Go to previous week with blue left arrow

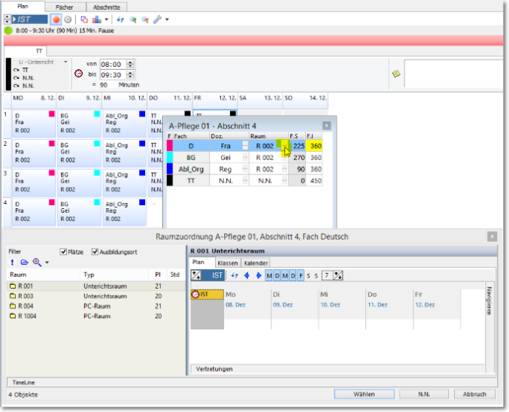(246, 276)
